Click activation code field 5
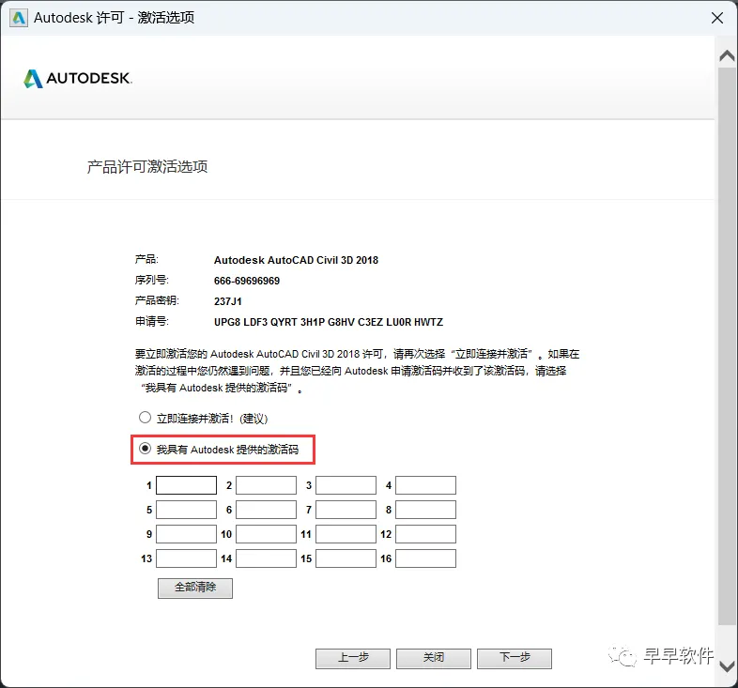 click(187, 510)
